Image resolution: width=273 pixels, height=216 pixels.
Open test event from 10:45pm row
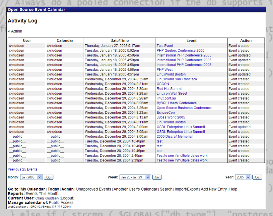[160, 151]
